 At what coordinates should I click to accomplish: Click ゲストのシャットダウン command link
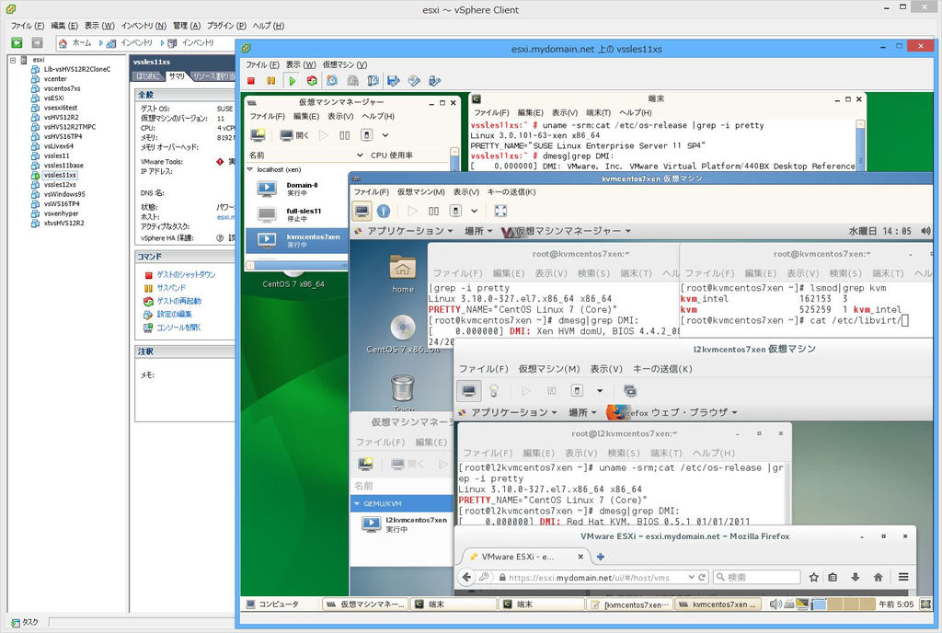coord(186,274)
